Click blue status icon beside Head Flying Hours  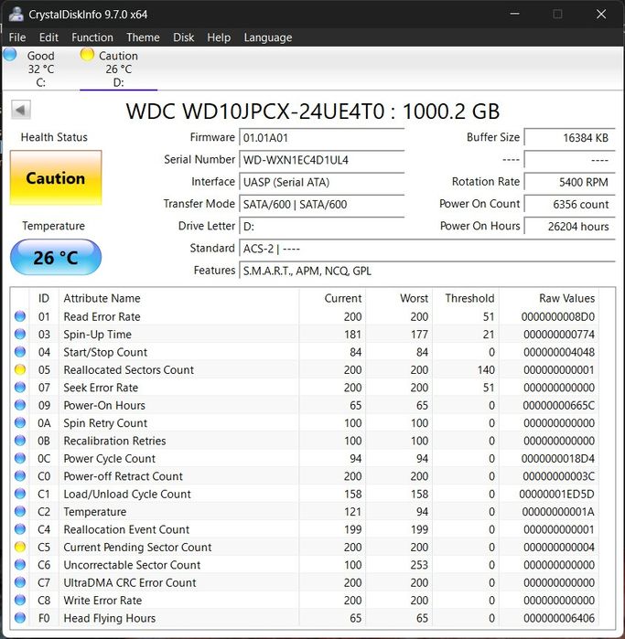pyautogui.click(x=20, y=618)
